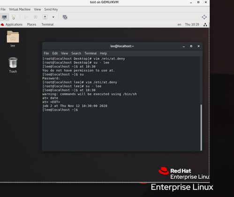Toggle fullscreen view of the console

coord(204,17)
